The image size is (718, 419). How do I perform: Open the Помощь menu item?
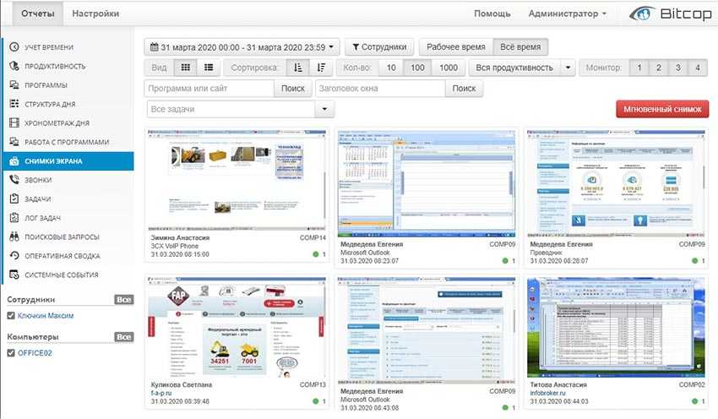tap(492, 14)
